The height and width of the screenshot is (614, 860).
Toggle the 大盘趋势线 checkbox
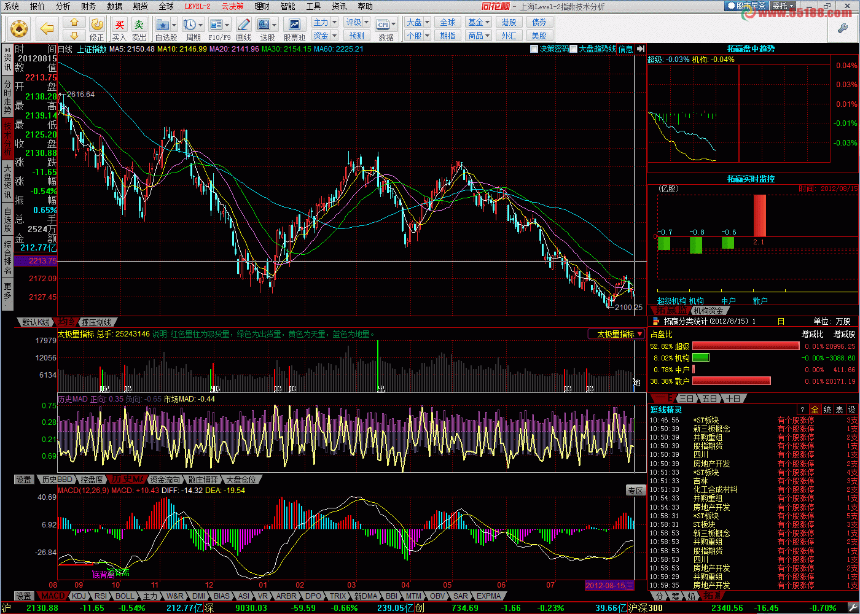click(x=573, y=49)
